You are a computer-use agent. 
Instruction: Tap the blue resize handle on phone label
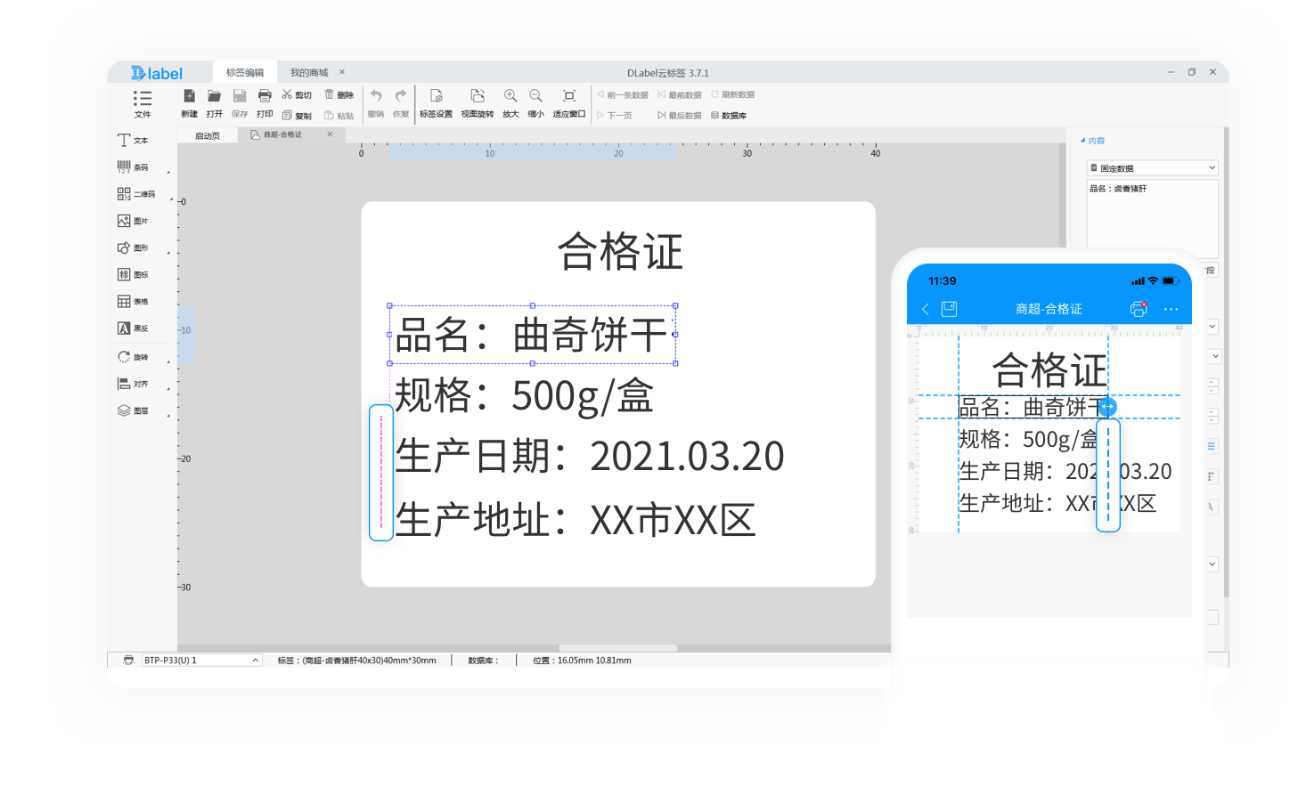(1107, 407)
